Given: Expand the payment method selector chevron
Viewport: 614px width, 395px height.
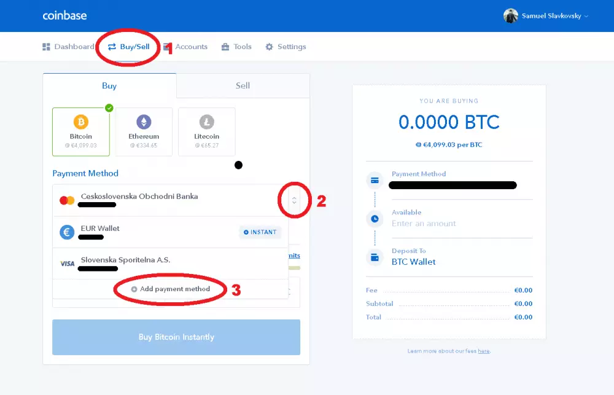Looking at the screenshot, I should [x=295, y=200].
